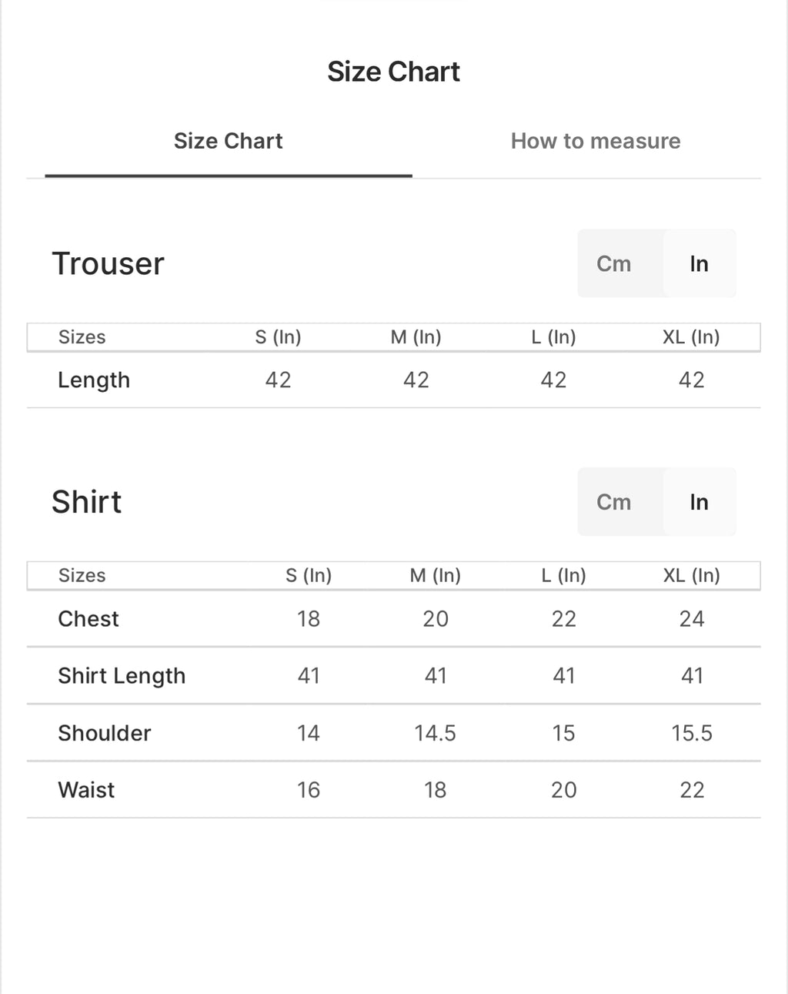Image resolution: width=788 pixels, height=994 pixels.
Task: Click the Chest value 18 for size S
Action: point(308,619)
